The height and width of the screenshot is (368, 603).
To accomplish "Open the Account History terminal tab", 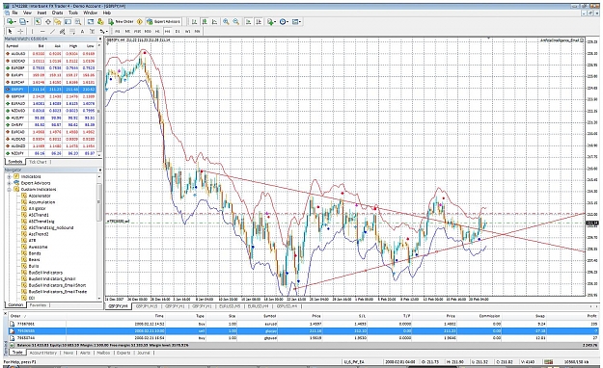I will (43, 353).
